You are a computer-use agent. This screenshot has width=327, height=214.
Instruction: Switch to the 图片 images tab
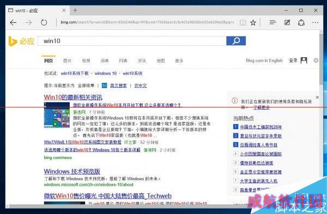point(67,60)
